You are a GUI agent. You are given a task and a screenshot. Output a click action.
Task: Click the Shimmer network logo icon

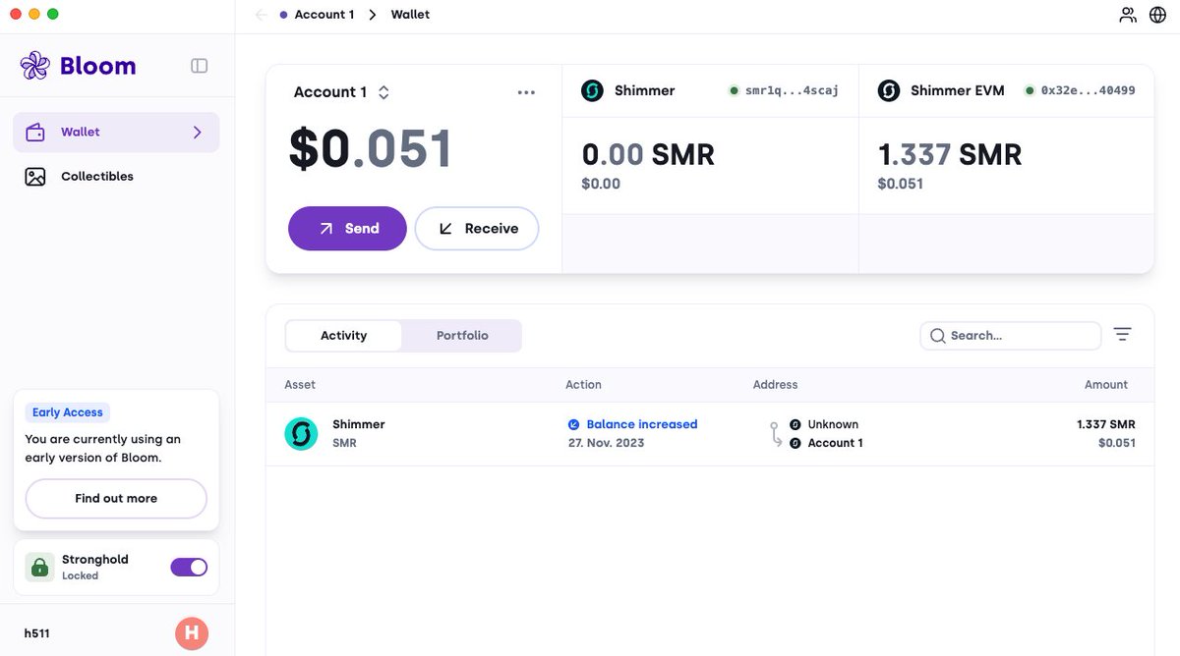tap(592, 90)
